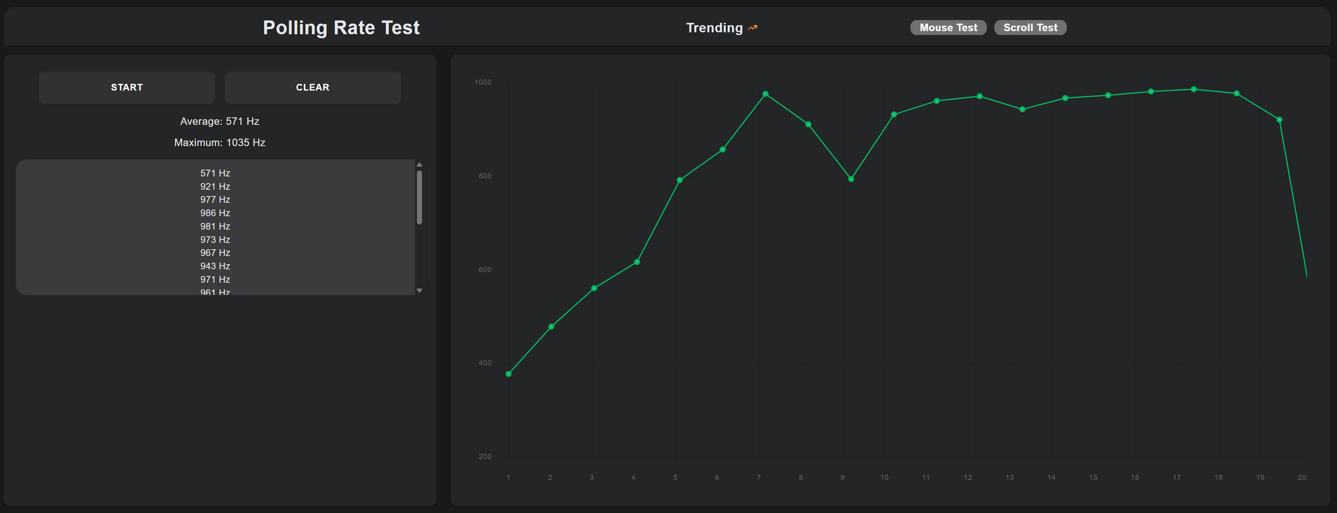1337x513 pixels.
Task: Click the CLEAR button
Action: (312, 87)
